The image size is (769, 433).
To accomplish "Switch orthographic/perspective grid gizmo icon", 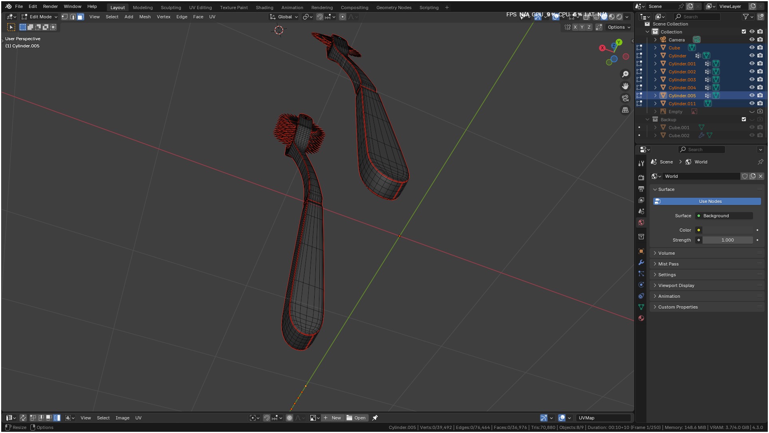I will pyautogui.click(x=625, y=110).
